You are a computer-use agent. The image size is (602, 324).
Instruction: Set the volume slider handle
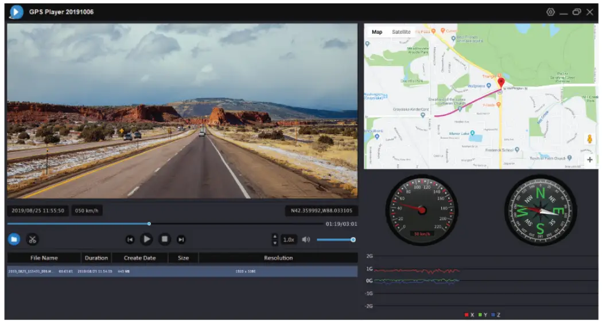(x=353, y=240)
